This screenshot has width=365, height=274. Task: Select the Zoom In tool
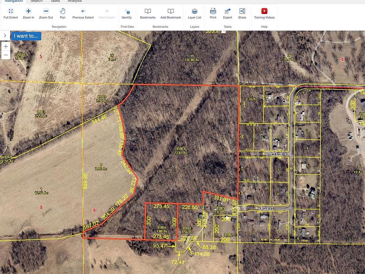(29, 14)
